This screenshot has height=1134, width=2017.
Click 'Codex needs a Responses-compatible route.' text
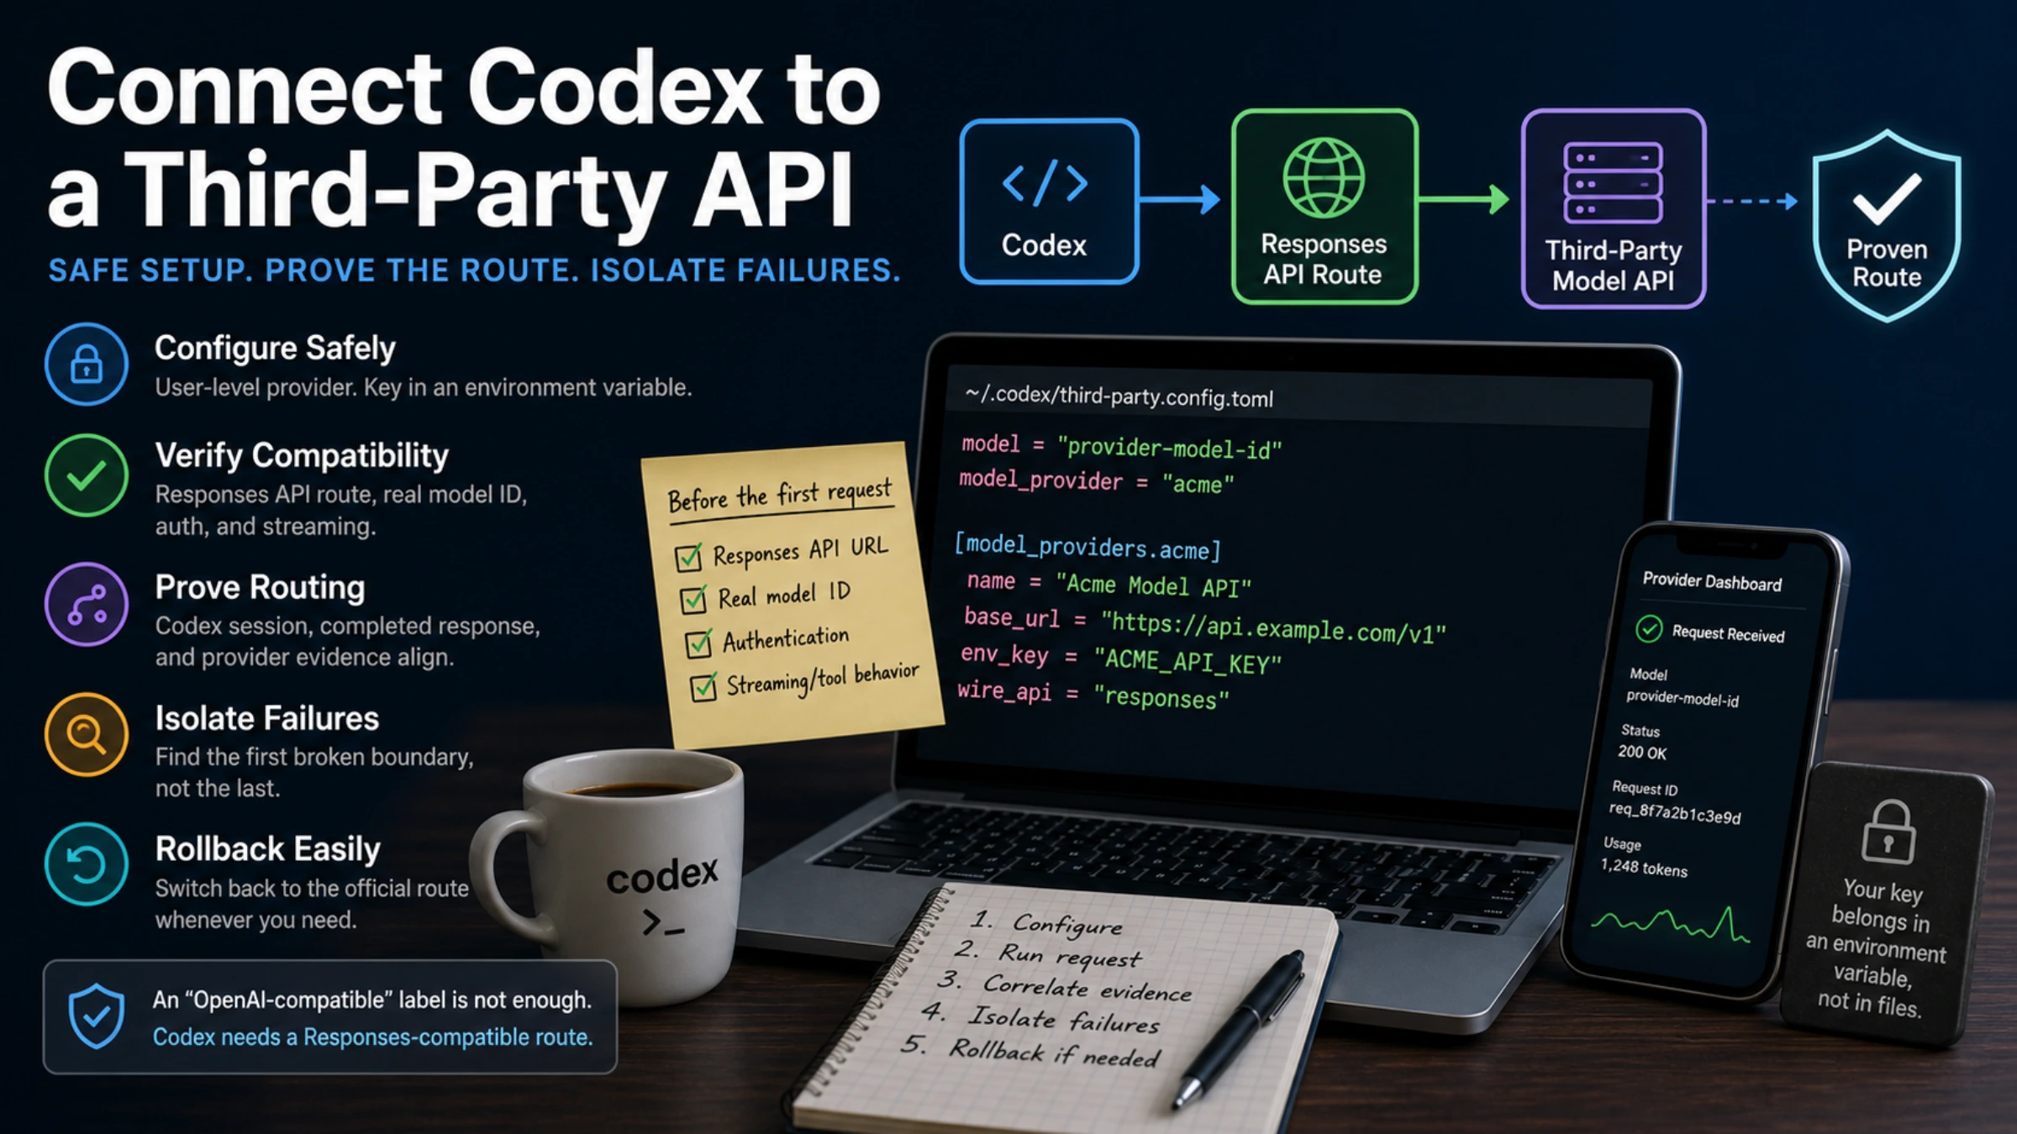pos(372,1037)
